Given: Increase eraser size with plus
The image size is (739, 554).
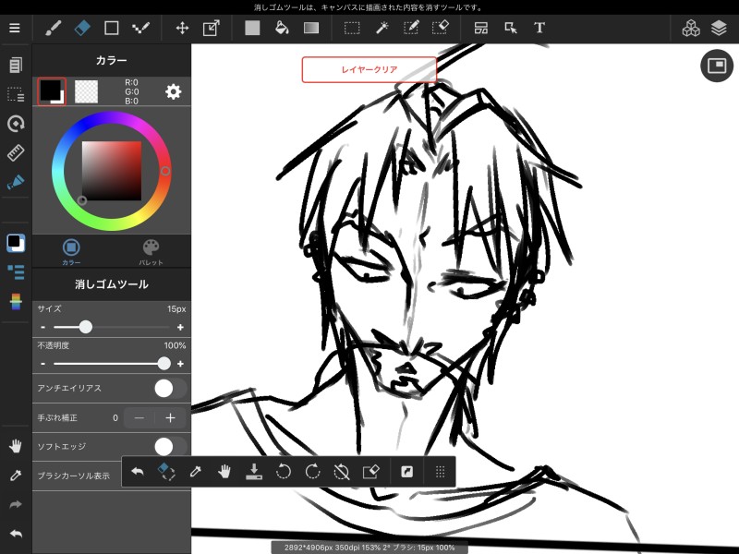Looking at the screenshot, I should [180, 327].
